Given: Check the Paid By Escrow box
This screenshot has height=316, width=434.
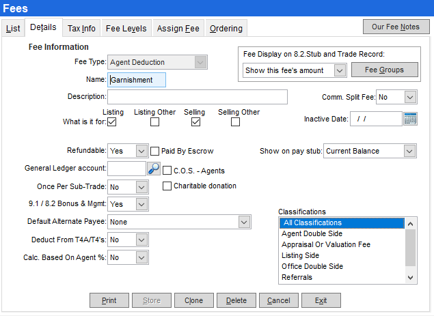Looking at the screenshot, I should [x=155, y=151].
